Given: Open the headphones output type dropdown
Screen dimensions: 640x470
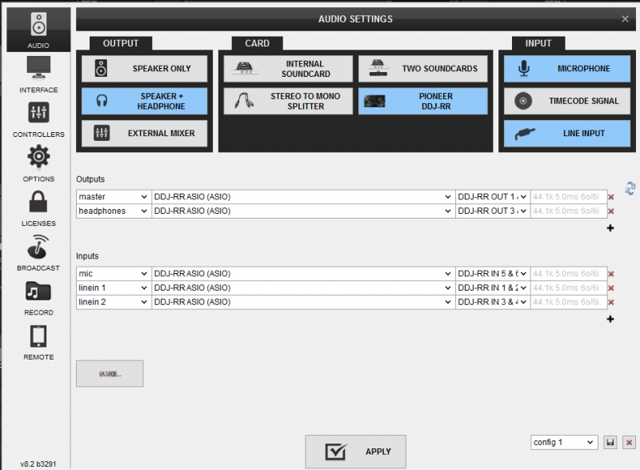Looking at the screenshot, I should pos(114,211).
